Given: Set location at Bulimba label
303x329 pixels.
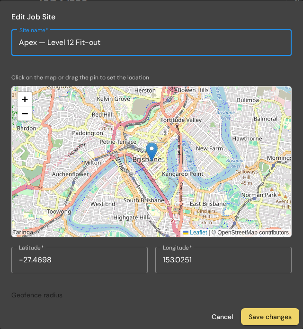Looking at the screenshot, I should pos(248,100).
